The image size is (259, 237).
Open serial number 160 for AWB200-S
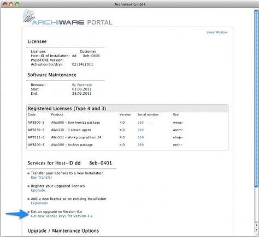point(140,145)
